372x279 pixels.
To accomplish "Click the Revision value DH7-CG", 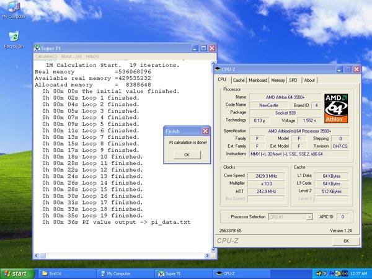I will coord(340,146).
